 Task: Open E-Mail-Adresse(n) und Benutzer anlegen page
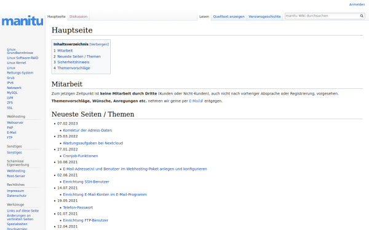pos(135,169)
